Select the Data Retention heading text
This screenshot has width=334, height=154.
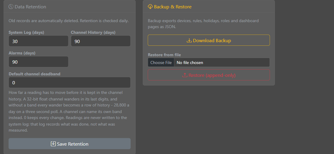[x=30, y=7]
